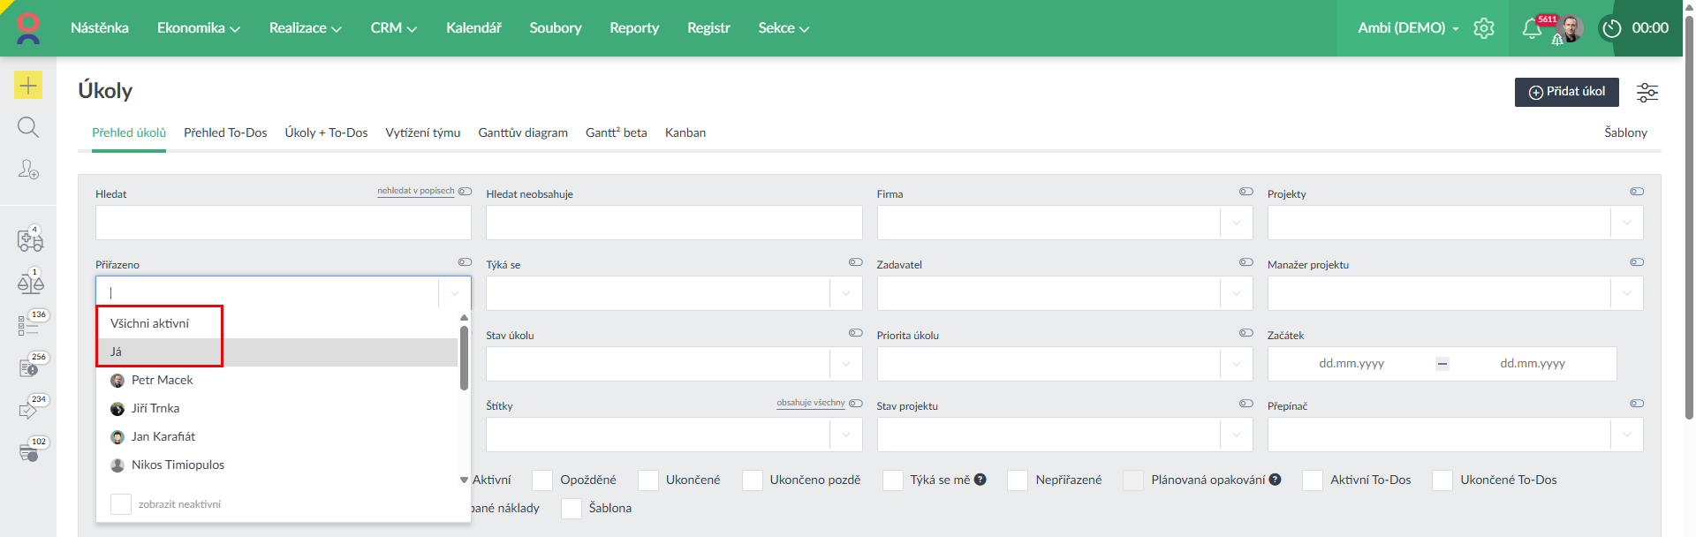Viewport: 1696px width, 537px height.
Task: Open search via sidebar magnifier icon
Action: [x=28, y=127]
